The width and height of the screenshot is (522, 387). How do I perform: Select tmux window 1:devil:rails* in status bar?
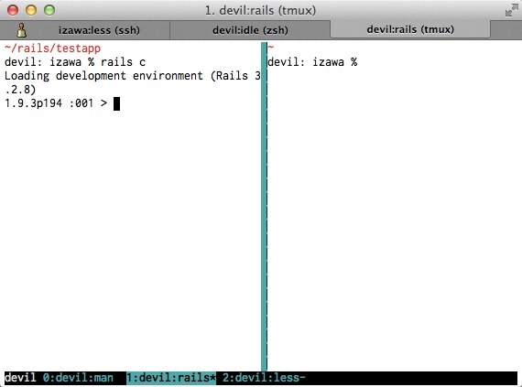[171, 378]
